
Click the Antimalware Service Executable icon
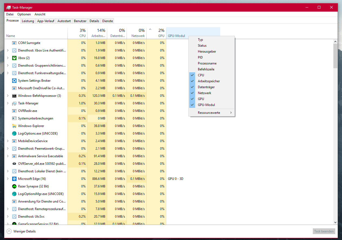pyautogui.click(x=14, y=156)
